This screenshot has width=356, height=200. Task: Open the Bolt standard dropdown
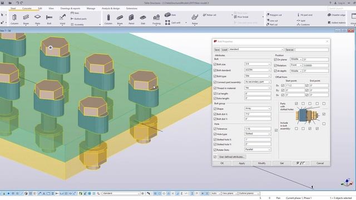click(x=258, y=70)
